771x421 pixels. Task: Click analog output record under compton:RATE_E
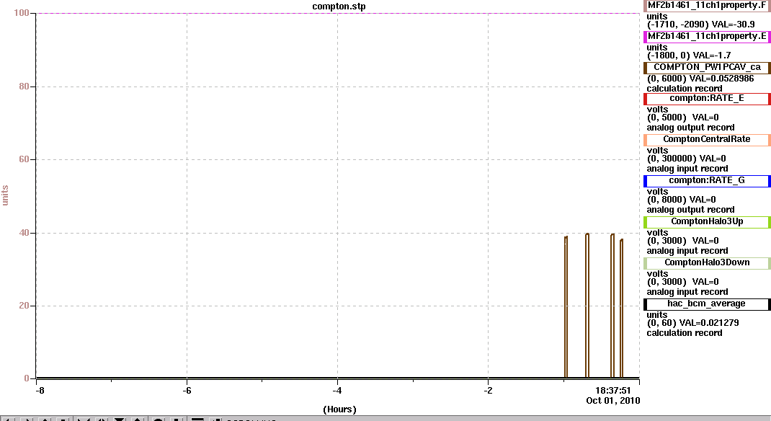(x=690, y=128)
